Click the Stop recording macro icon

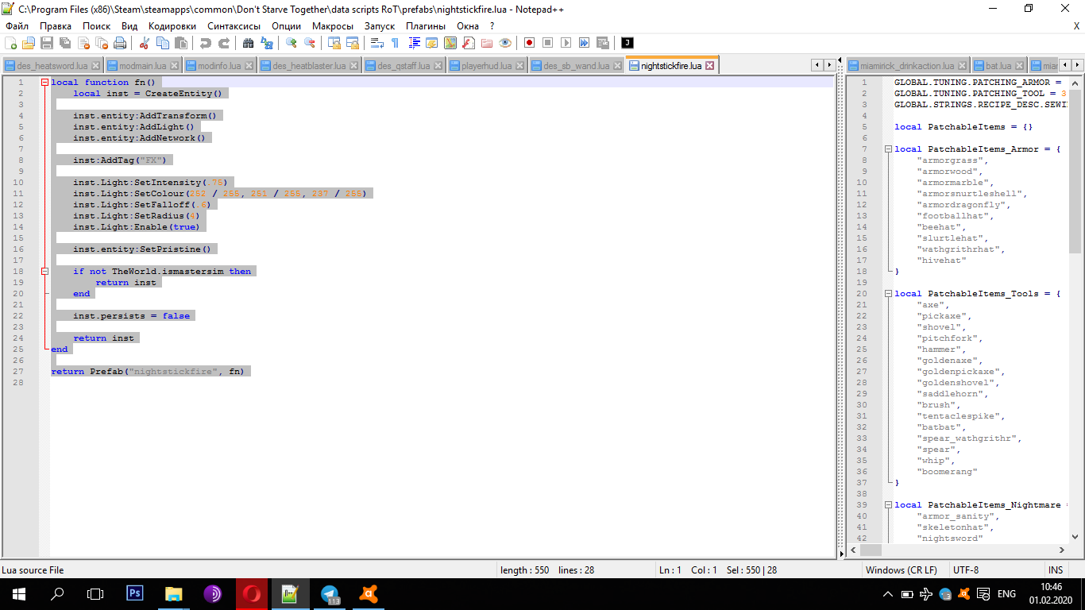point(547,43)
